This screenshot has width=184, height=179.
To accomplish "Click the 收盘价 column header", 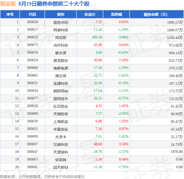I will pyautogui.click(x=90, y=14).
